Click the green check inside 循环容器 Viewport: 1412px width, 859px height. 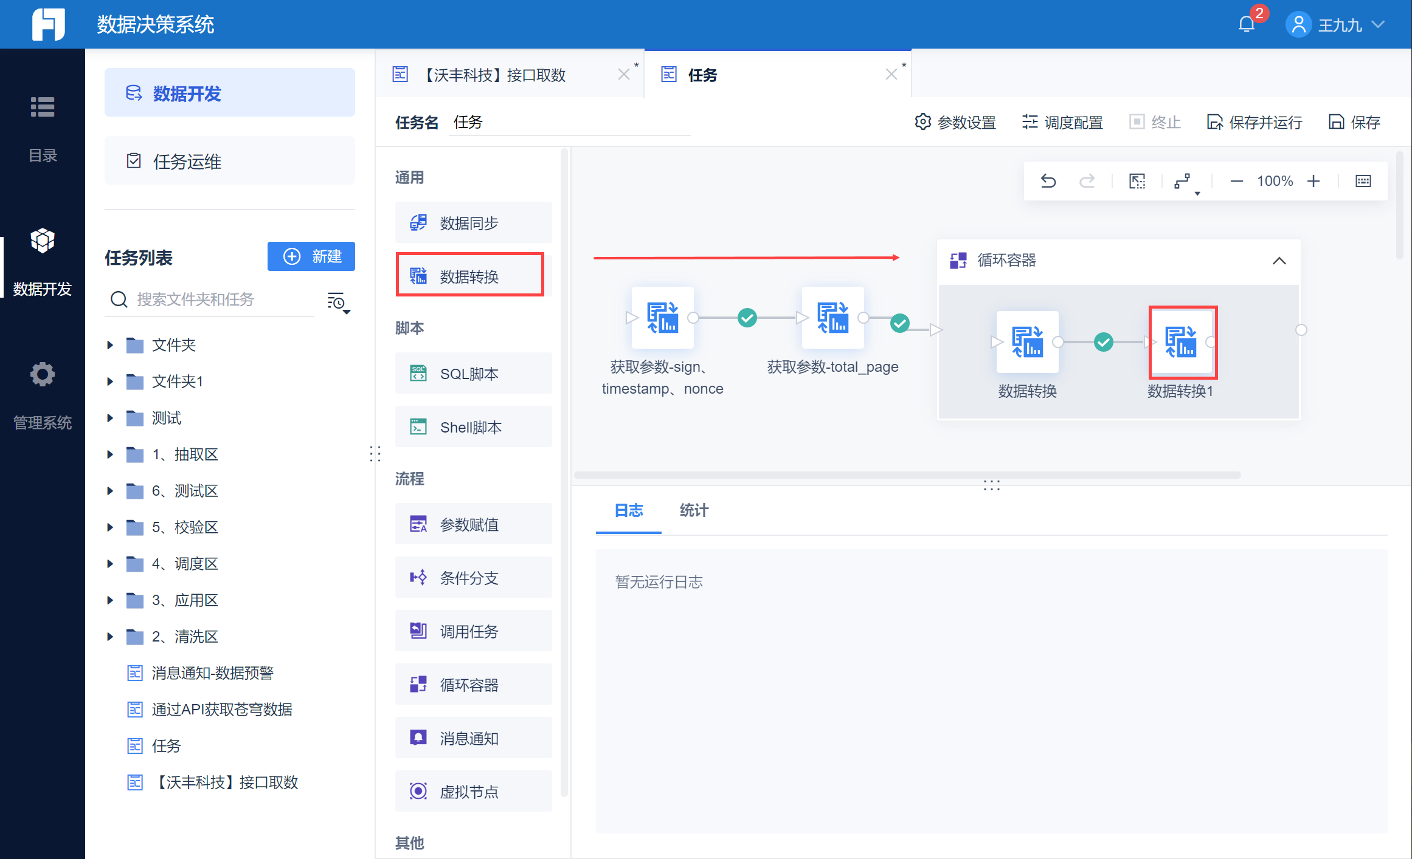1104,342
